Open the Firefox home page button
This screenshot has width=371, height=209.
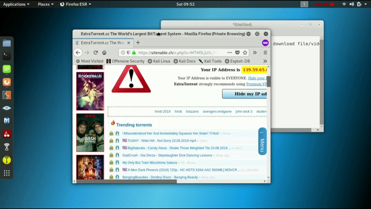tap(104, 53)
